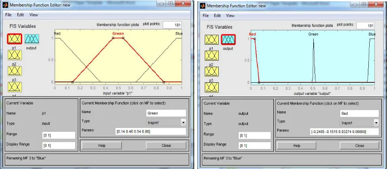Select the Blue membership function label in output plot
This screenshot has height=169, width=387.
[x=372, y=34]
